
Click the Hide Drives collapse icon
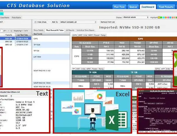[35, 22]
